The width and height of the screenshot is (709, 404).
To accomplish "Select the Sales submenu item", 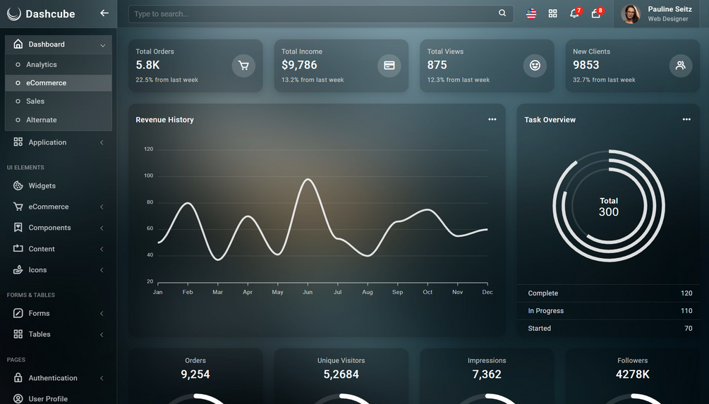I will point(59,102).
